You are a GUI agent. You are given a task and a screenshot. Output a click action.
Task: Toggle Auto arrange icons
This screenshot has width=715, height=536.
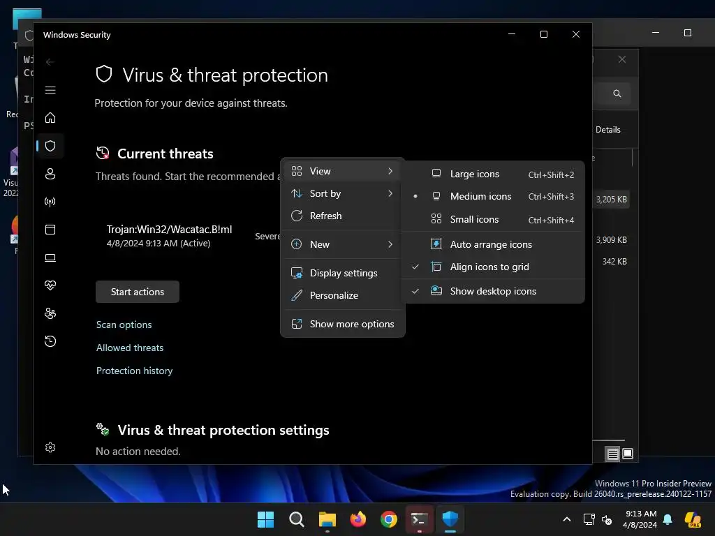[493, 244]
